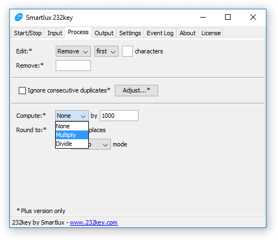Choose None in the Compute list
The height and width of the screenshot is (240, 278).
[72, 126]
